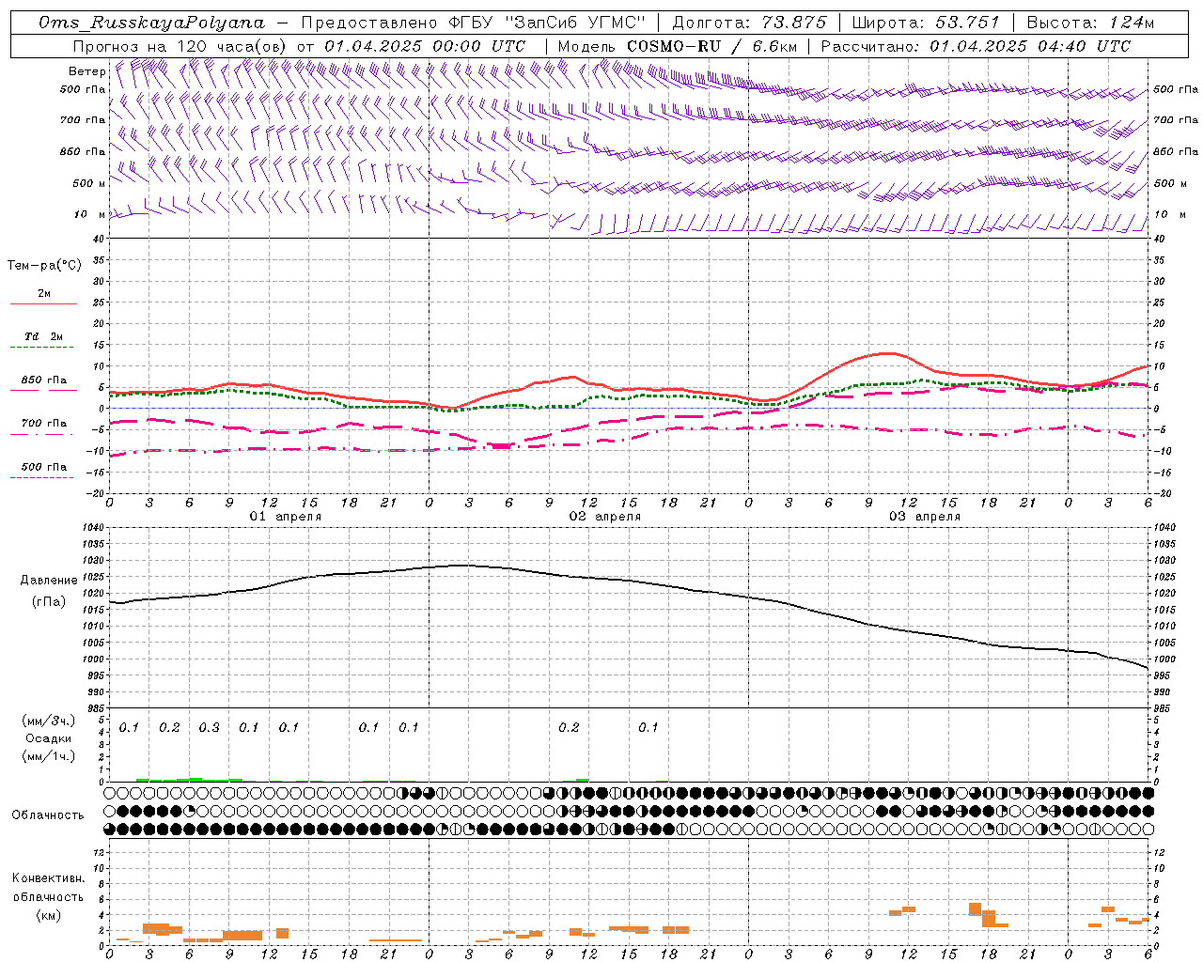This screenshot has height=962, width=1203.
Task: Click the 03 апреля date label
Action: tap(925, 517)
